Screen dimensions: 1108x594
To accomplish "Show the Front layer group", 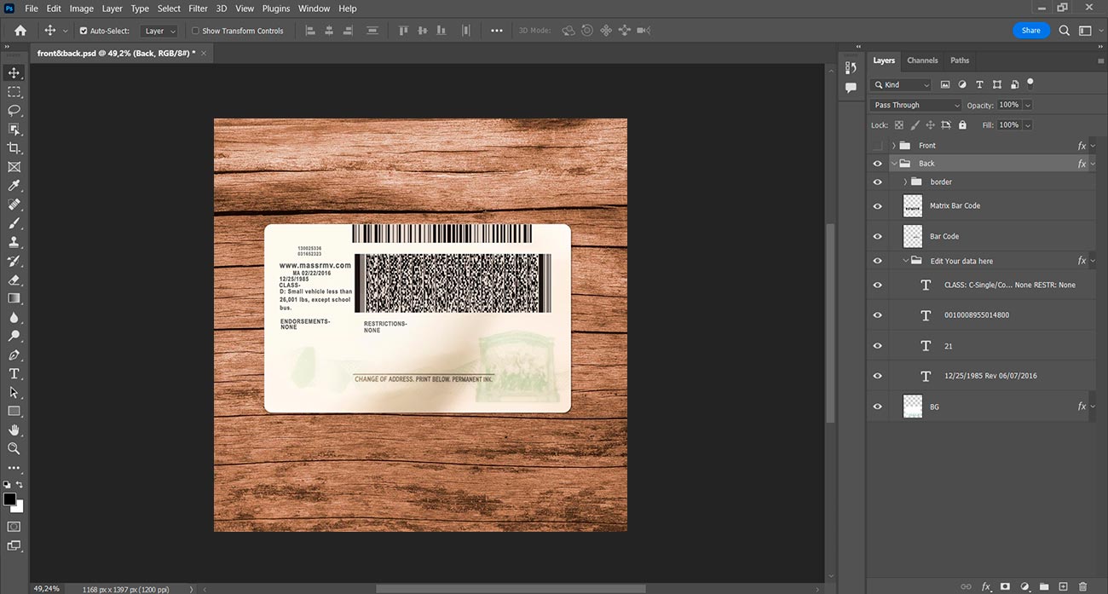I will 878,146.
